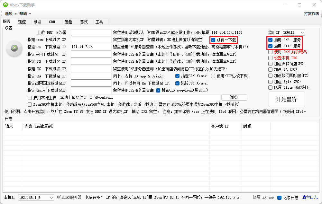Click the 浏览 button

tap(234, 97)
